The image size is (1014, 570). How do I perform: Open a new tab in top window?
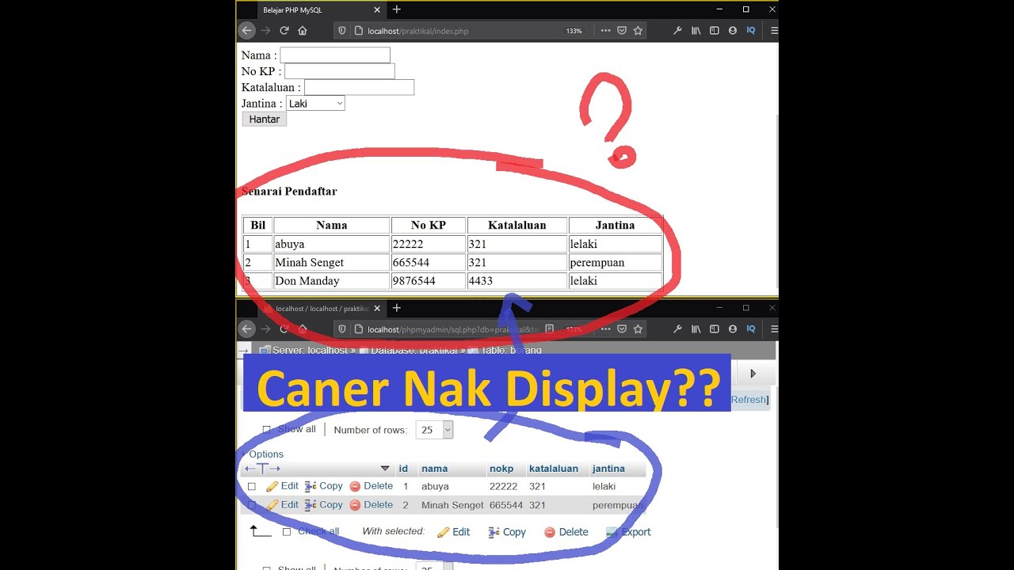tap(397, 9)
